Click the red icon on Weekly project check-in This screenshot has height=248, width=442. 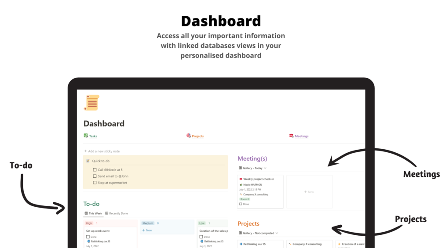click(x=241, y=179)
